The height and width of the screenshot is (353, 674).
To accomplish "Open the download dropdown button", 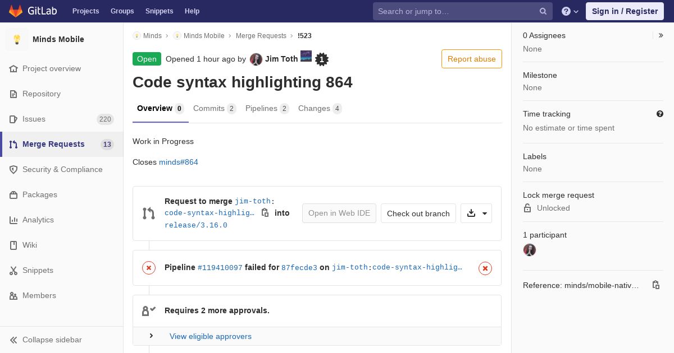I will [476, 213].
